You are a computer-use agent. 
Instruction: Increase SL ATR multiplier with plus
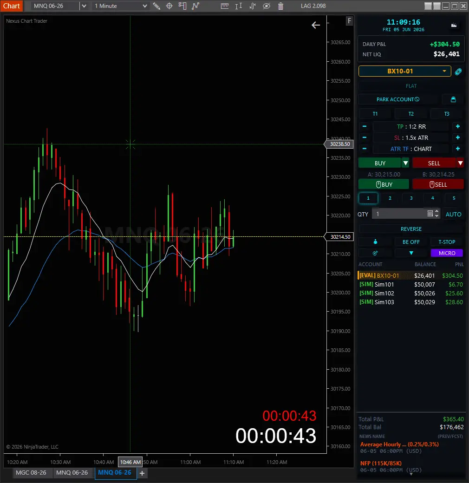pyautogui.click(x=457, y=137)
